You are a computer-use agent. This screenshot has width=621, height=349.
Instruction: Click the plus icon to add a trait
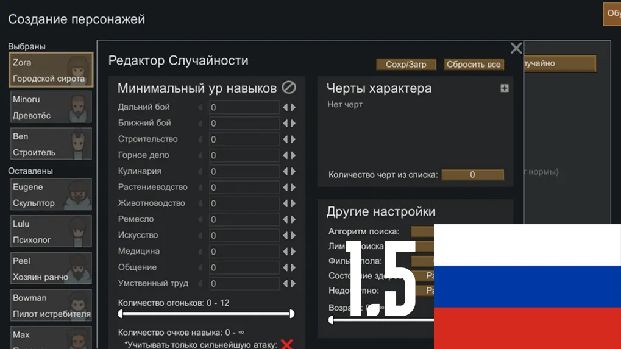pos(504,88)
